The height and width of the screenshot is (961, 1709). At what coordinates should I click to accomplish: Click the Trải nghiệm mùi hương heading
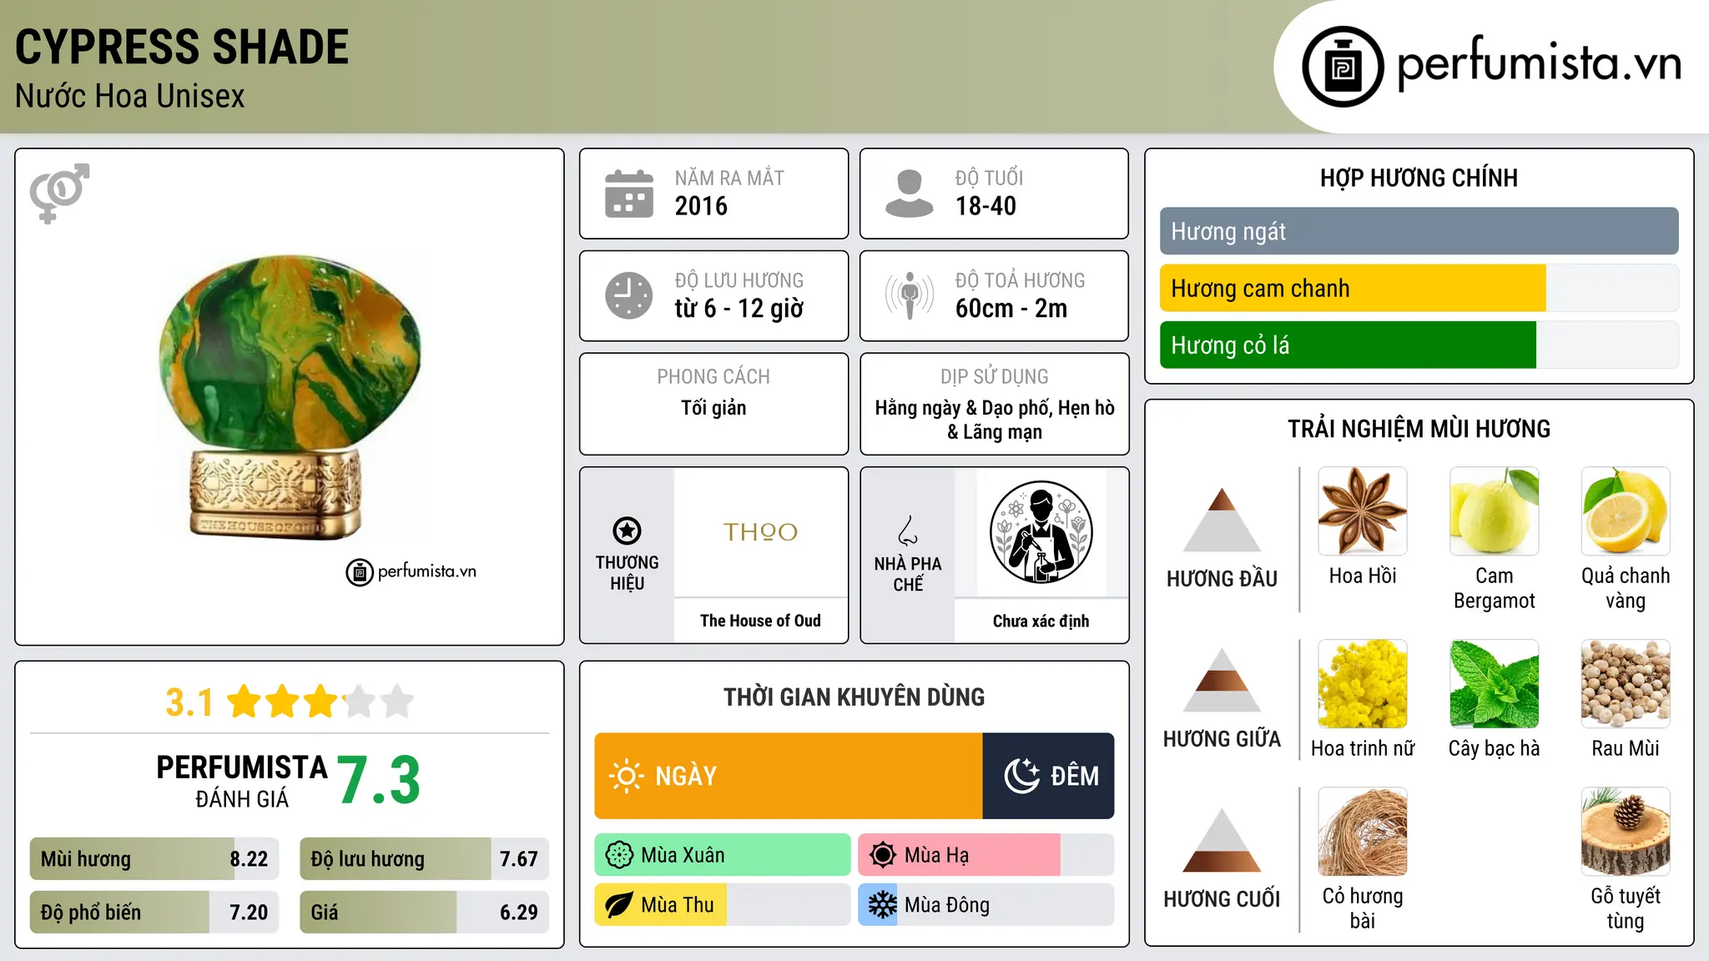tap(1419, 429)
